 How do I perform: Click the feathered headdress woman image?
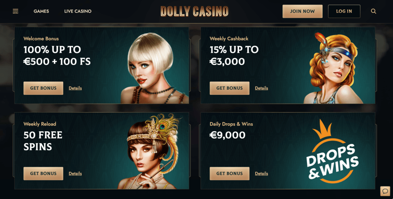(150, 151)
